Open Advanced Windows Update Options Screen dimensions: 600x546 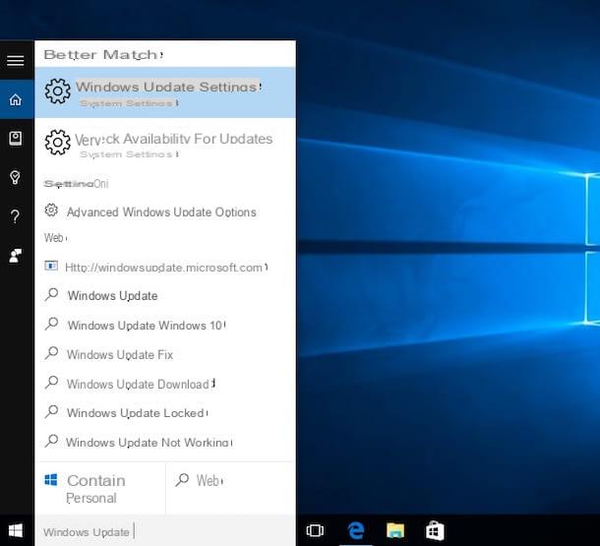(x=165, y=212)
